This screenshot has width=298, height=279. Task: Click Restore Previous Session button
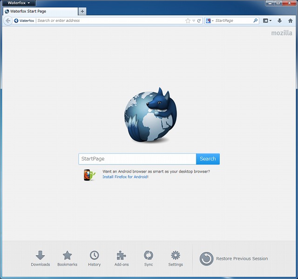(234, 259)
